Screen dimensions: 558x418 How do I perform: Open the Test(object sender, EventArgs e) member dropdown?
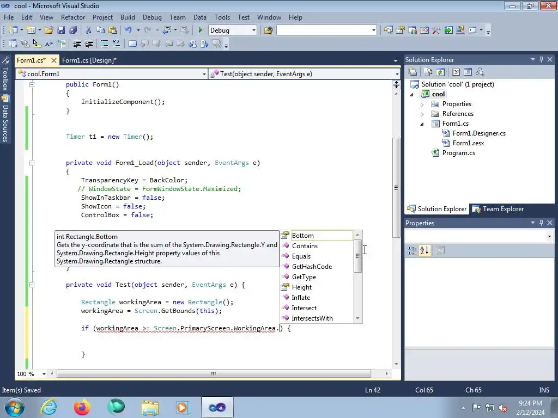pyautogui.click(x=397, y=74)
